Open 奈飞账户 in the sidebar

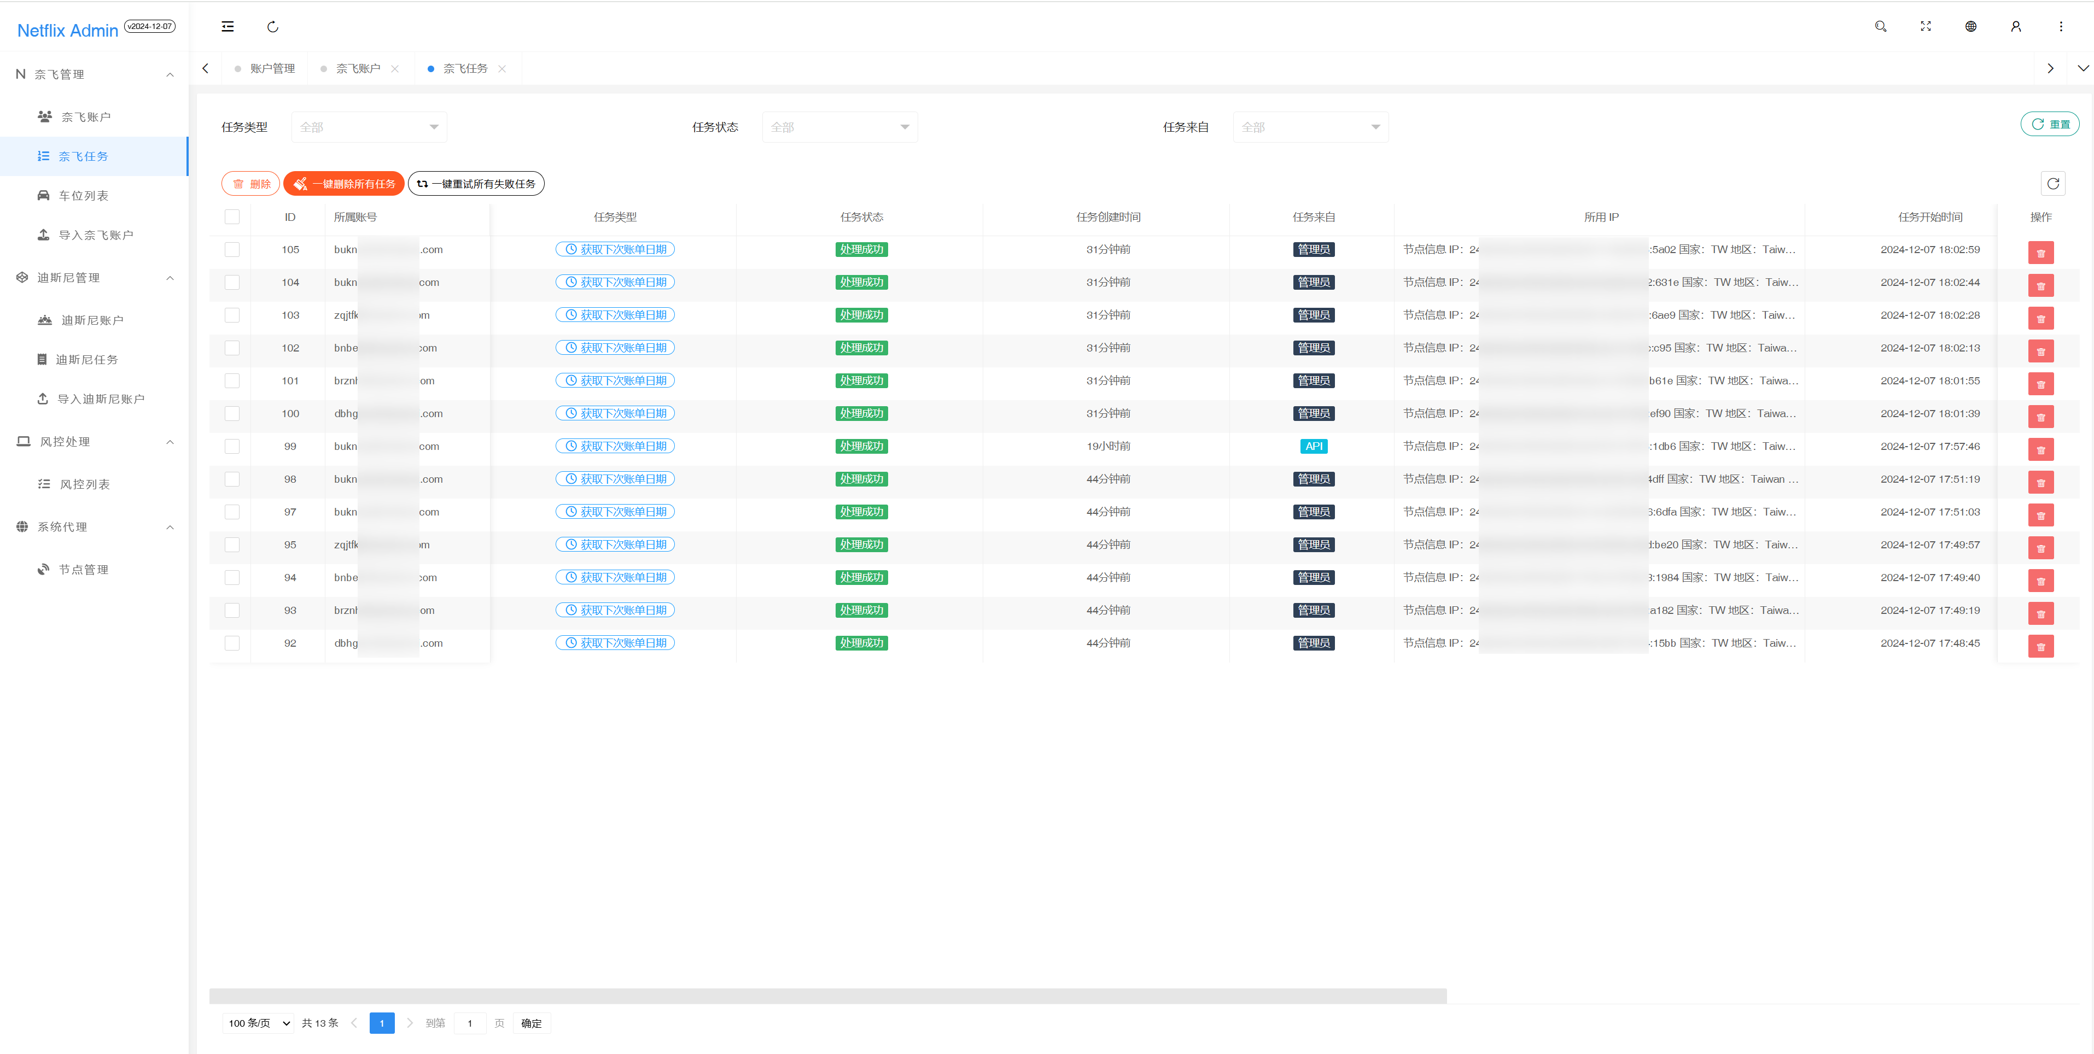coord(94,117)
